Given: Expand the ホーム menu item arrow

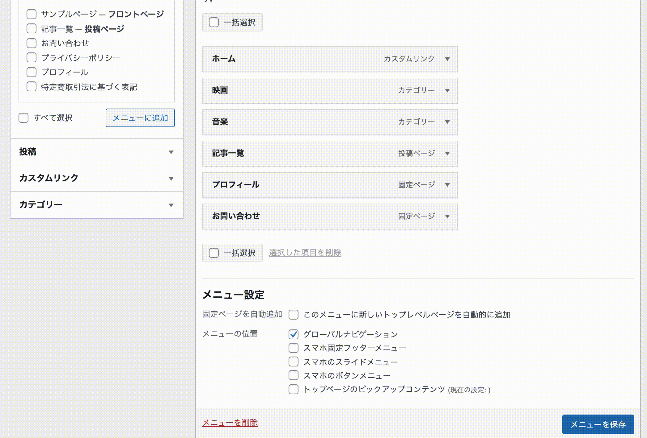Looking at the screenshot, I should [x=447, y=59].
